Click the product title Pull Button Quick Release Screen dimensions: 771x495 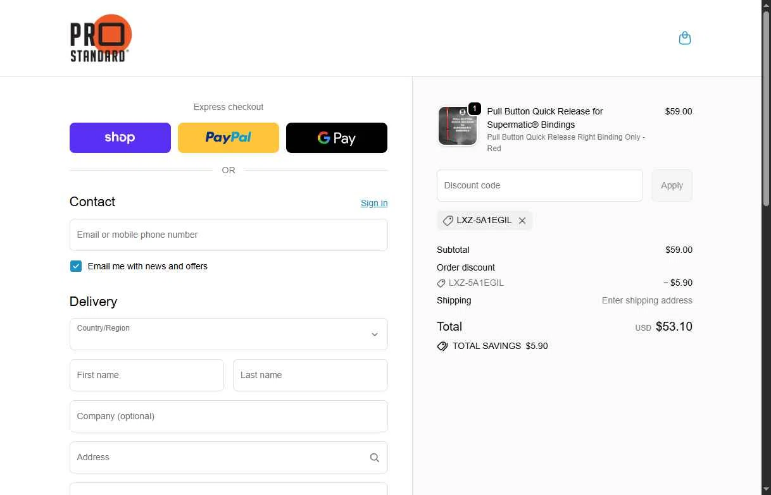pyautogui.click(x=545, y=118)
